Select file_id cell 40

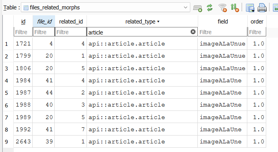pos(44,105)
